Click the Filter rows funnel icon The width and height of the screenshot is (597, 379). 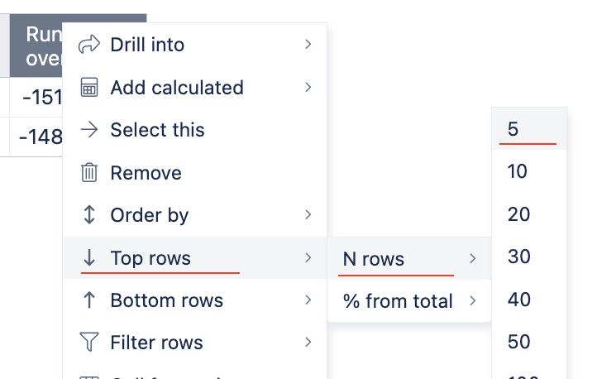89,342
